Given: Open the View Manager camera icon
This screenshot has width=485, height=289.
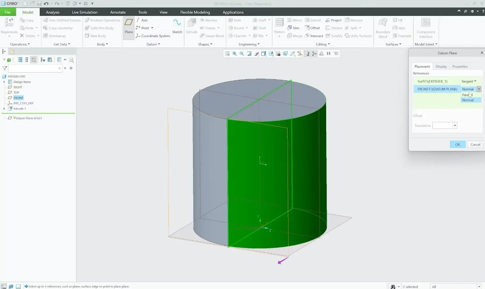Looking at the screenshot, I should click(278, 54).
